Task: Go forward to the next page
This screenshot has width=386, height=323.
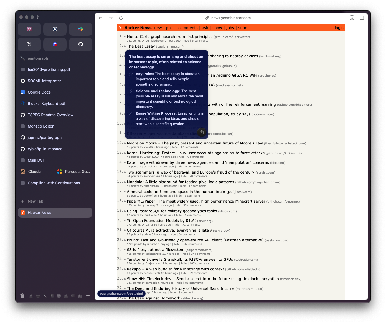Action: tap(111, 18)
